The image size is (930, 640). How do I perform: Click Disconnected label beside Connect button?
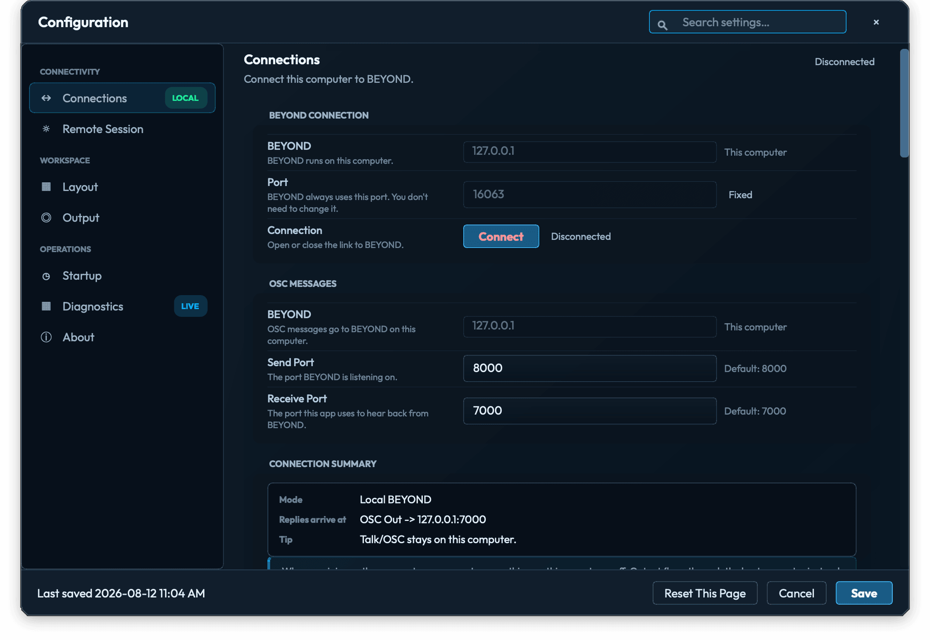point(581,237)
